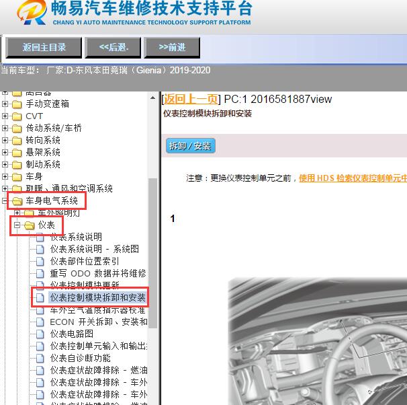Select CVT in the tree
Screen dimensions: 407x405
click(34, 116)
